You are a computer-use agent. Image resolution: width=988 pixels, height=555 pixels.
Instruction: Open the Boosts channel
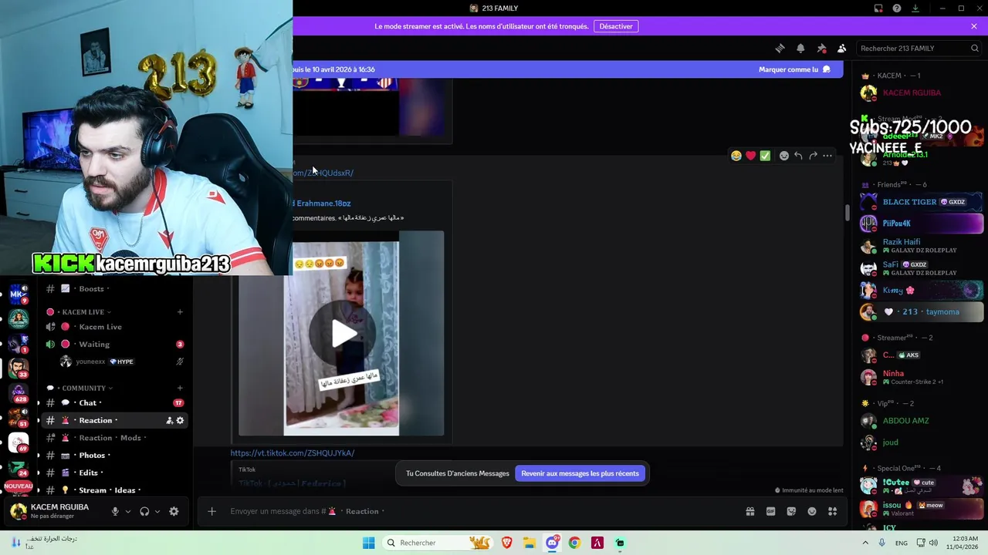tap(116, 289)
